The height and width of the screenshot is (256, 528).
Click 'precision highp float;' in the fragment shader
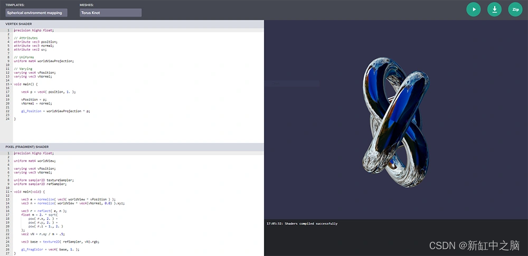click(x=34, y=153)
